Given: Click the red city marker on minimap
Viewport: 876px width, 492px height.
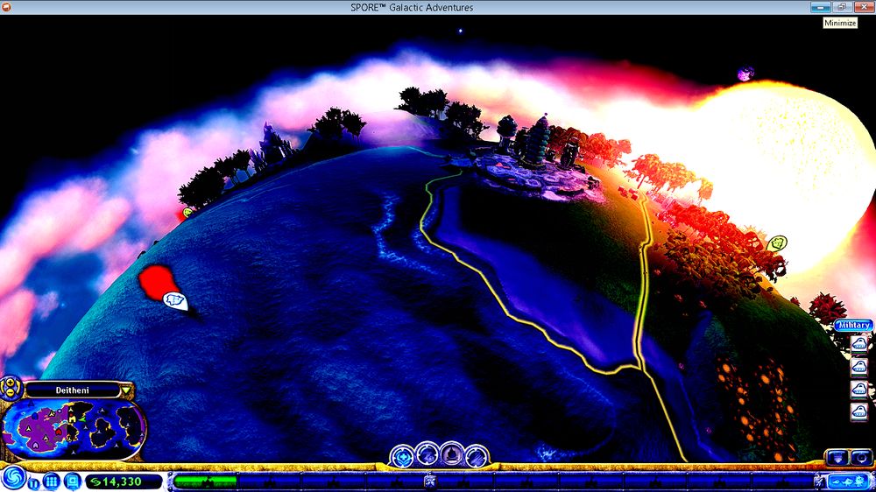Looking at the screenshot, I should 59,432.
